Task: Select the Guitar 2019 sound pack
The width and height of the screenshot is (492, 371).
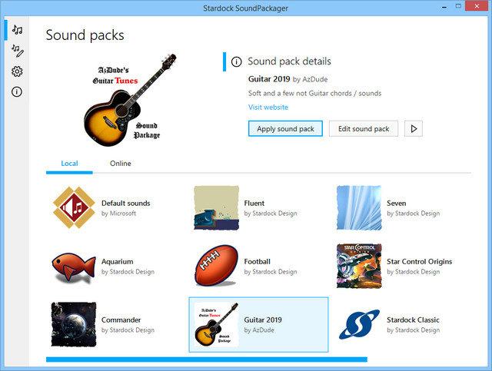Action: pos(258,324)
